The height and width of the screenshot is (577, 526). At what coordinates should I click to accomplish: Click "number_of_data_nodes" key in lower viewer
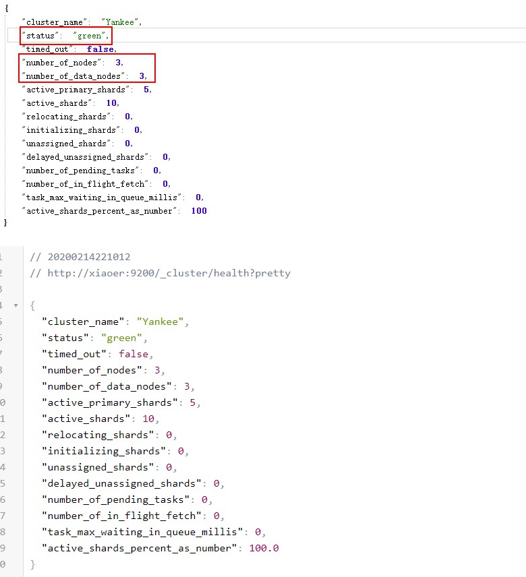[107, 386]
